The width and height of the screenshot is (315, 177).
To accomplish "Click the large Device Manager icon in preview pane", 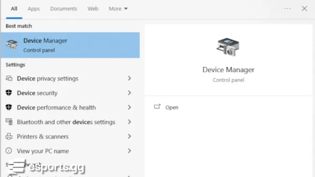I will tap(228, 47).
